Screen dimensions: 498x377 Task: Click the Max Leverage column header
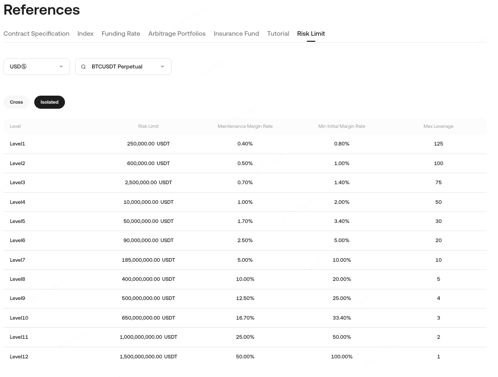coord(438,126)
